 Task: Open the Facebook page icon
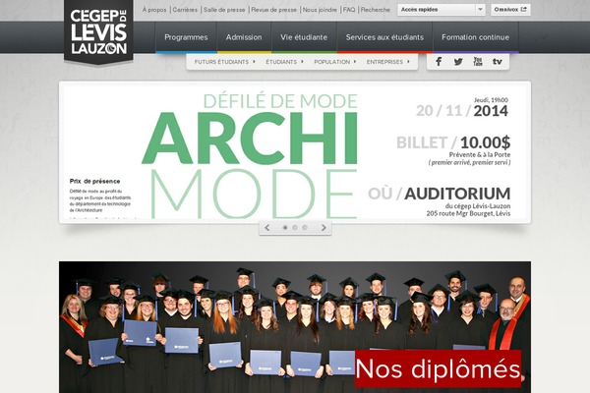(439, 62)
